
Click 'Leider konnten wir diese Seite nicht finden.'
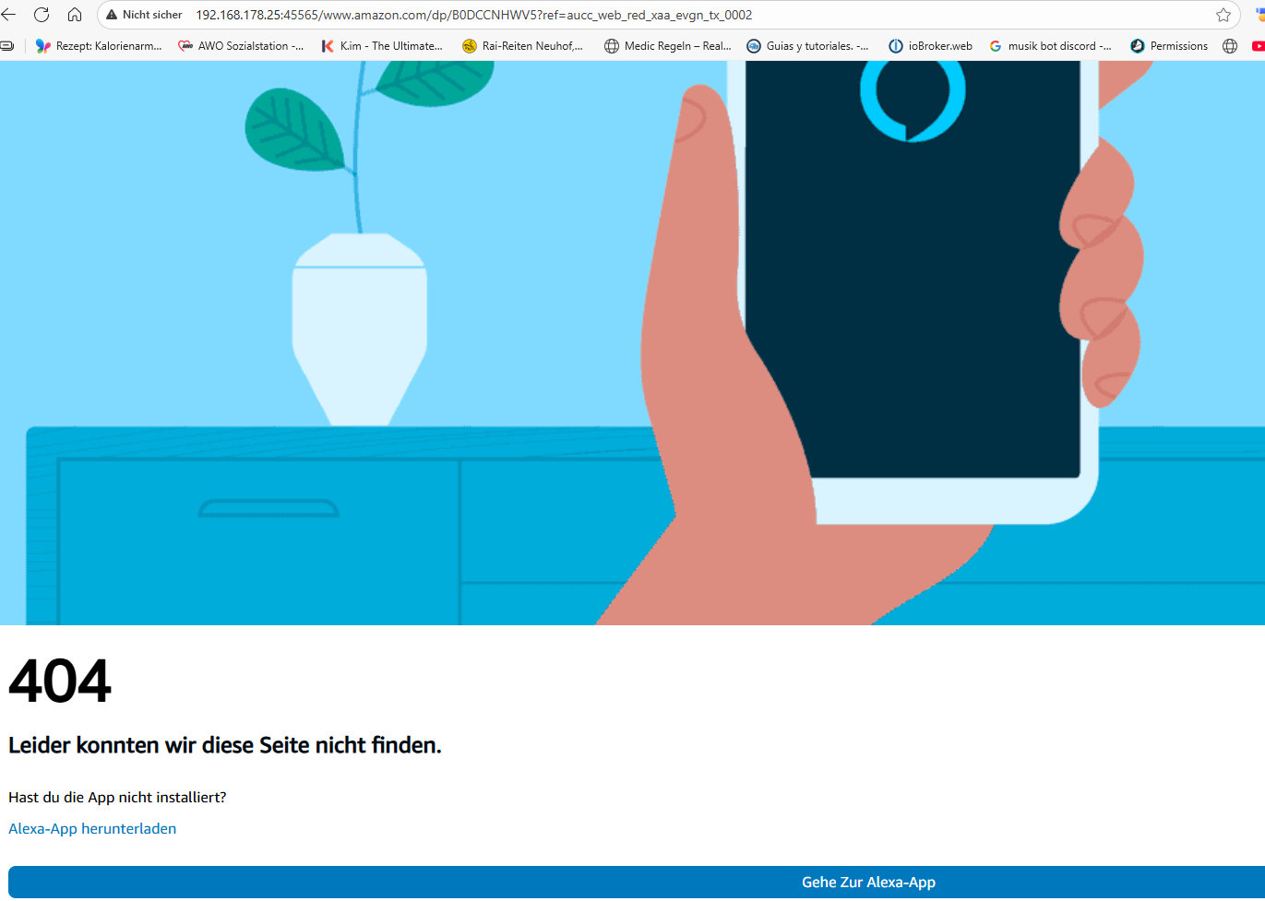click(x=225, y=745)
